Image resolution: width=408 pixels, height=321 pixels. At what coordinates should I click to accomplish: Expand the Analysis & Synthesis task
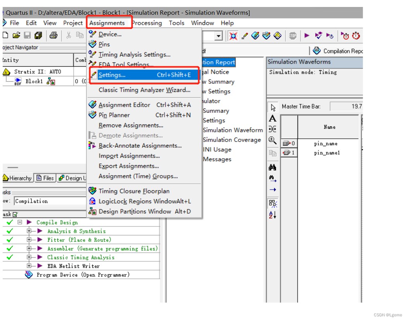tap(29, 231)
